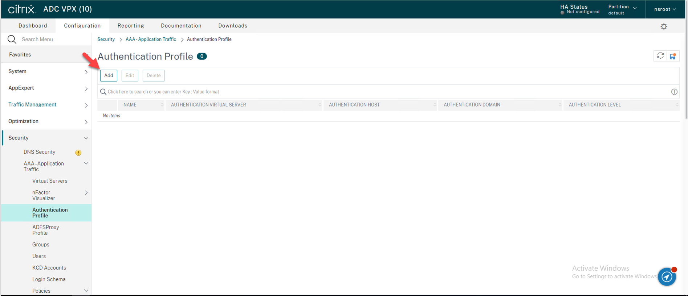Click the Add button
Viewport: 688px width, 296px height.
point(109,75)
